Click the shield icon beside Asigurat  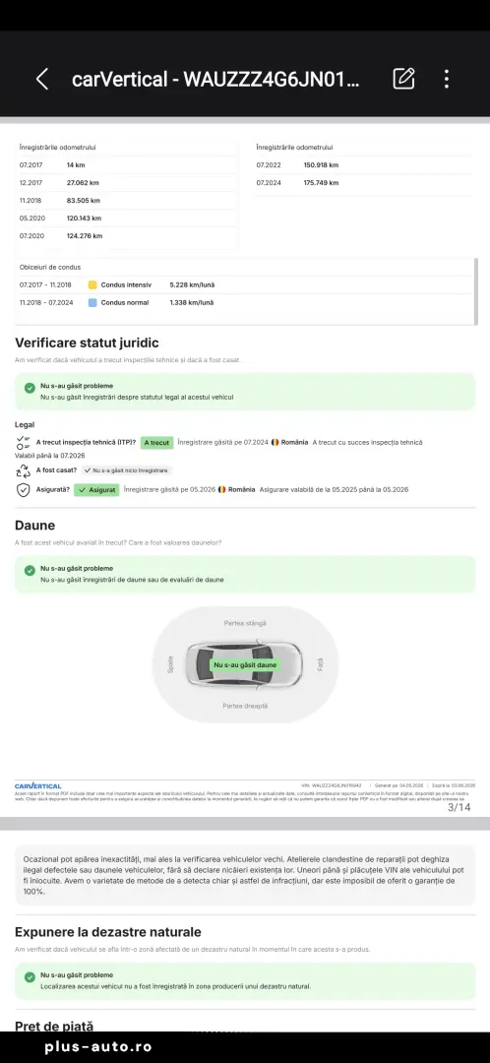[23, 489]
